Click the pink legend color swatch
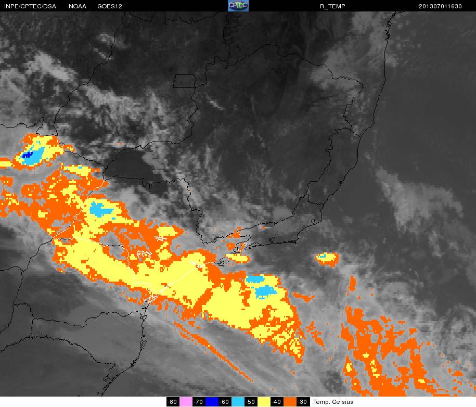The width and height of the screenshot is (476, 407). [186, 402]
